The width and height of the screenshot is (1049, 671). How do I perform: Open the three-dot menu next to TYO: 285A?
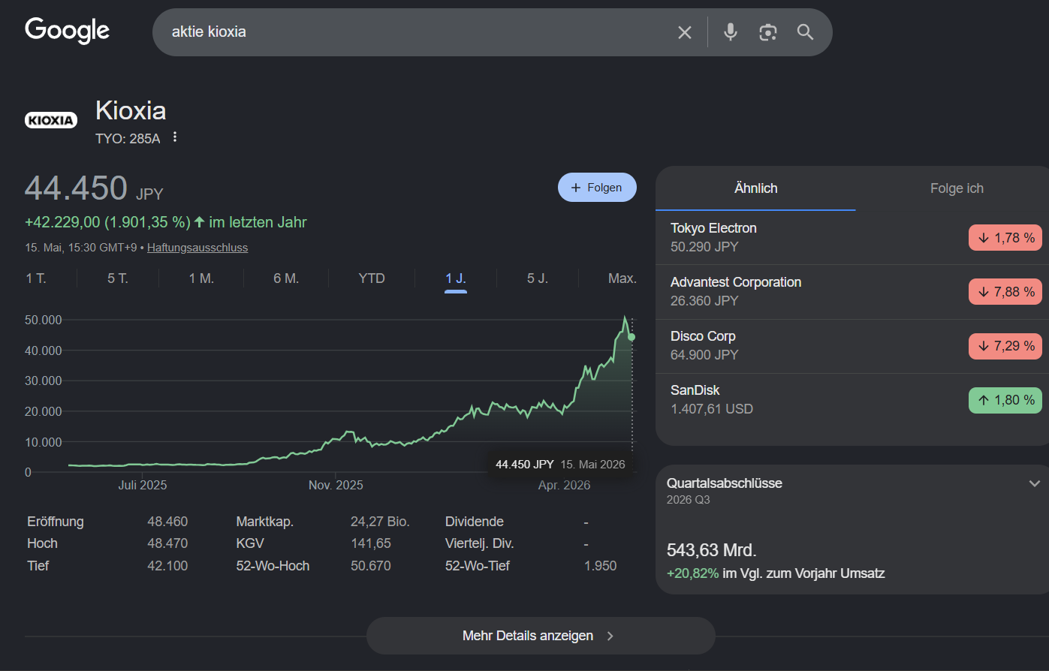tap(175, 137)
